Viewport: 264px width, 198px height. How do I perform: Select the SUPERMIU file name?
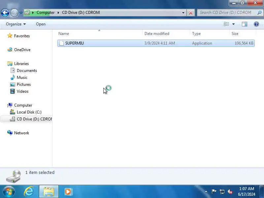click(x=75, y=43)
